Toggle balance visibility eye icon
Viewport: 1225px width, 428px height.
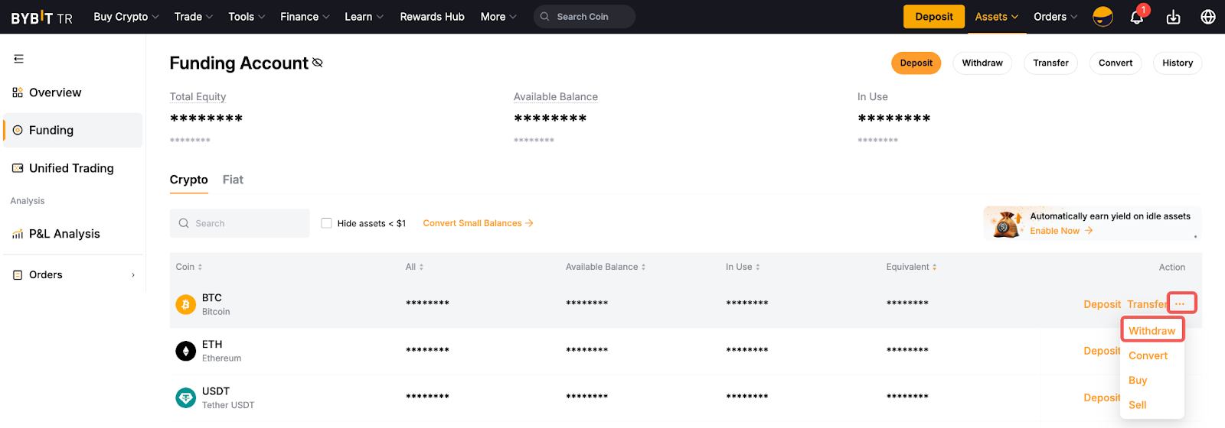318,63
